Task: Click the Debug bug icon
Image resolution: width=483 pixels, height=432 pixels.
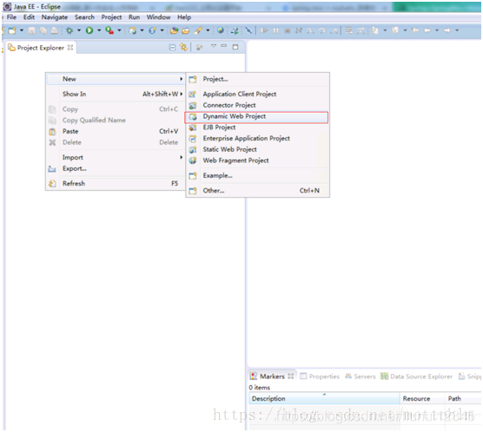Action: click(69, 30)
